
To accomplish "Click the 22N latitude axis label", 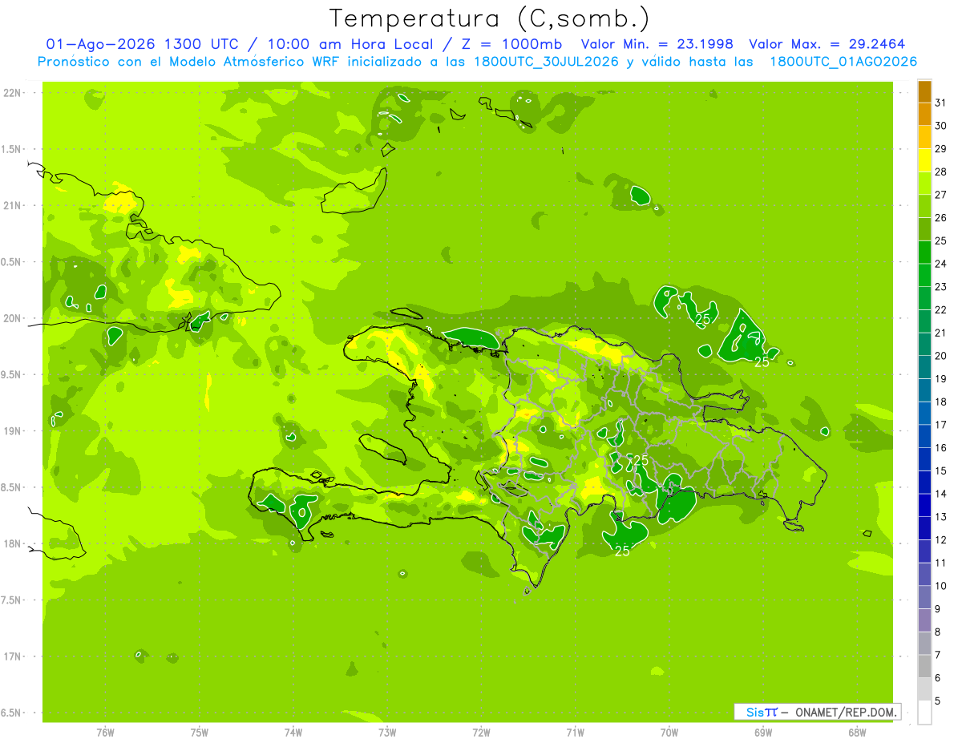I will tap(14, 93).
